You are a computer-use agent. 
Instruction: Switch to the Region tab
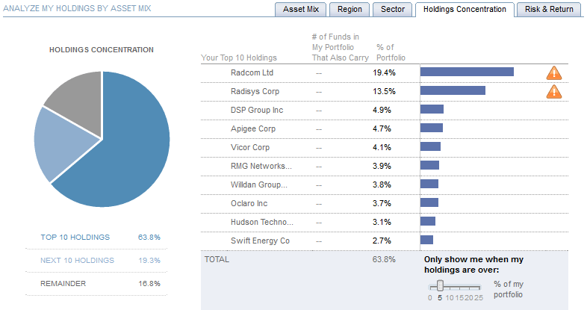click(x=349, y=9)
